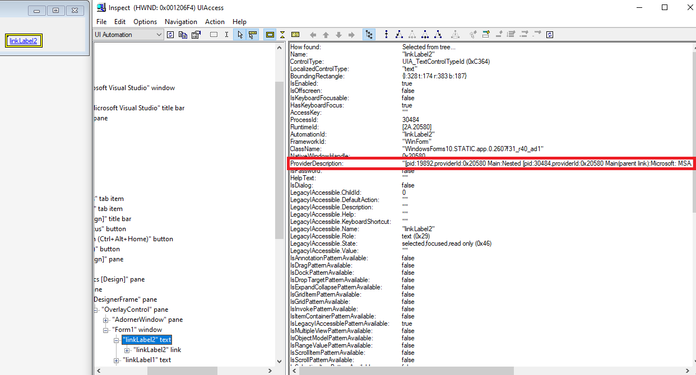Open the File menu
Viewport: 696px width, 375px height.
(101, 22)
